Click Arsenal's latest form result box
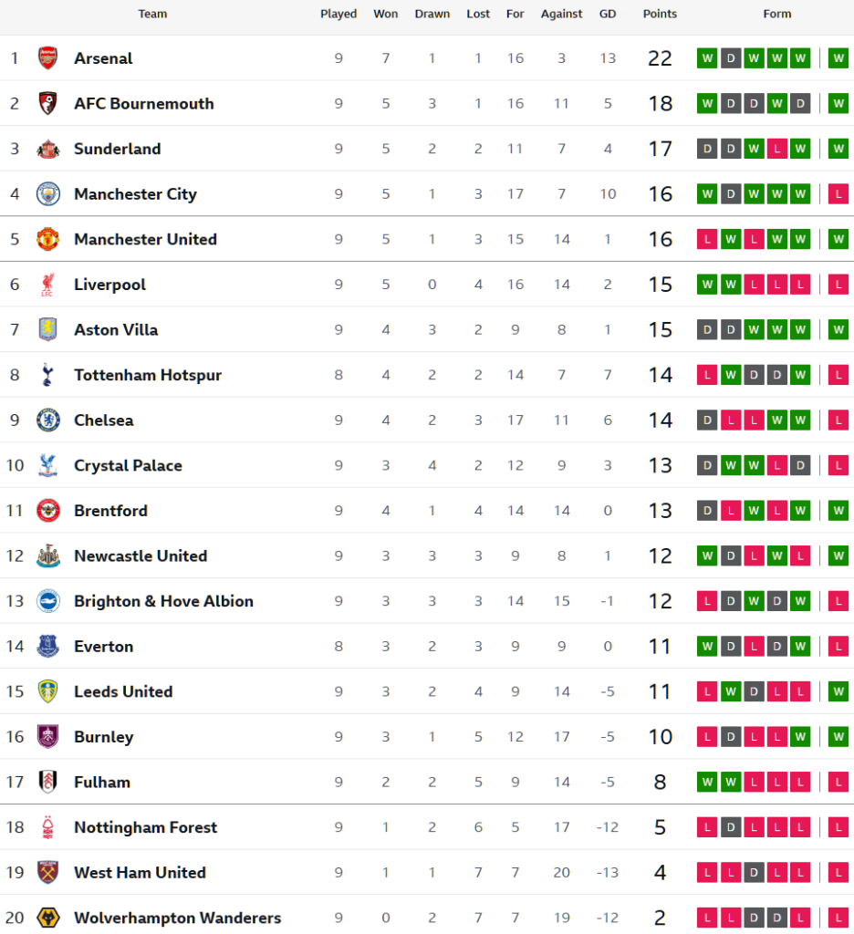The height and width of the screenshot is (934, 854). (x=838, y=58)
